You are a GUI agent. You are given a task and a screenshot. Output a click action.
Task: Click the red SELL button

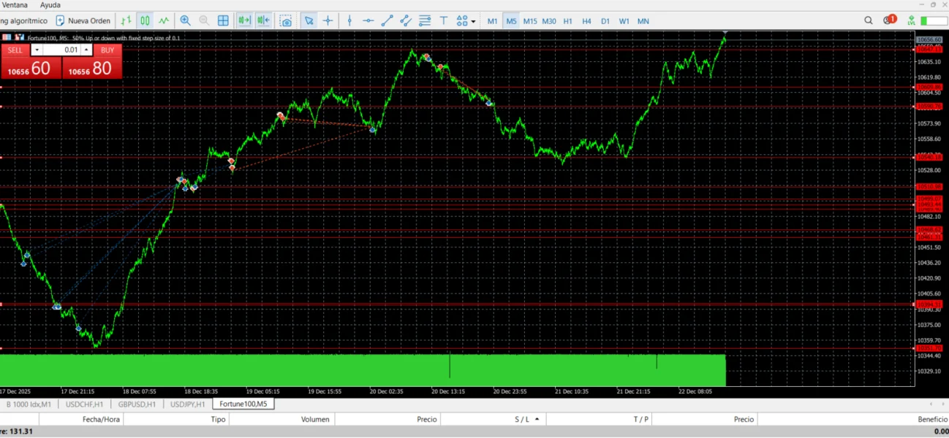pyautogui.click(x=15, y=50)
